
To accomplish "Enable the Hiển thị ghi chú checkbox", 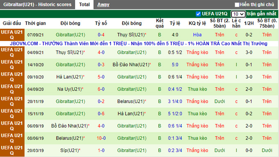I will click(x=237, y=5).
